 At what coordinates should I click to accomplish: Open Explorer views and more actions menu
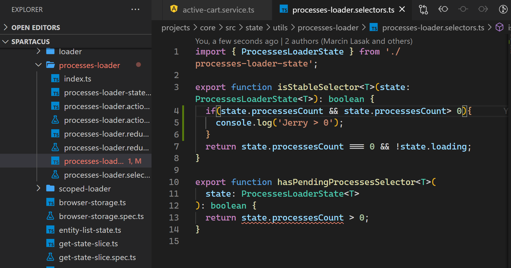[x=135, y=9]
